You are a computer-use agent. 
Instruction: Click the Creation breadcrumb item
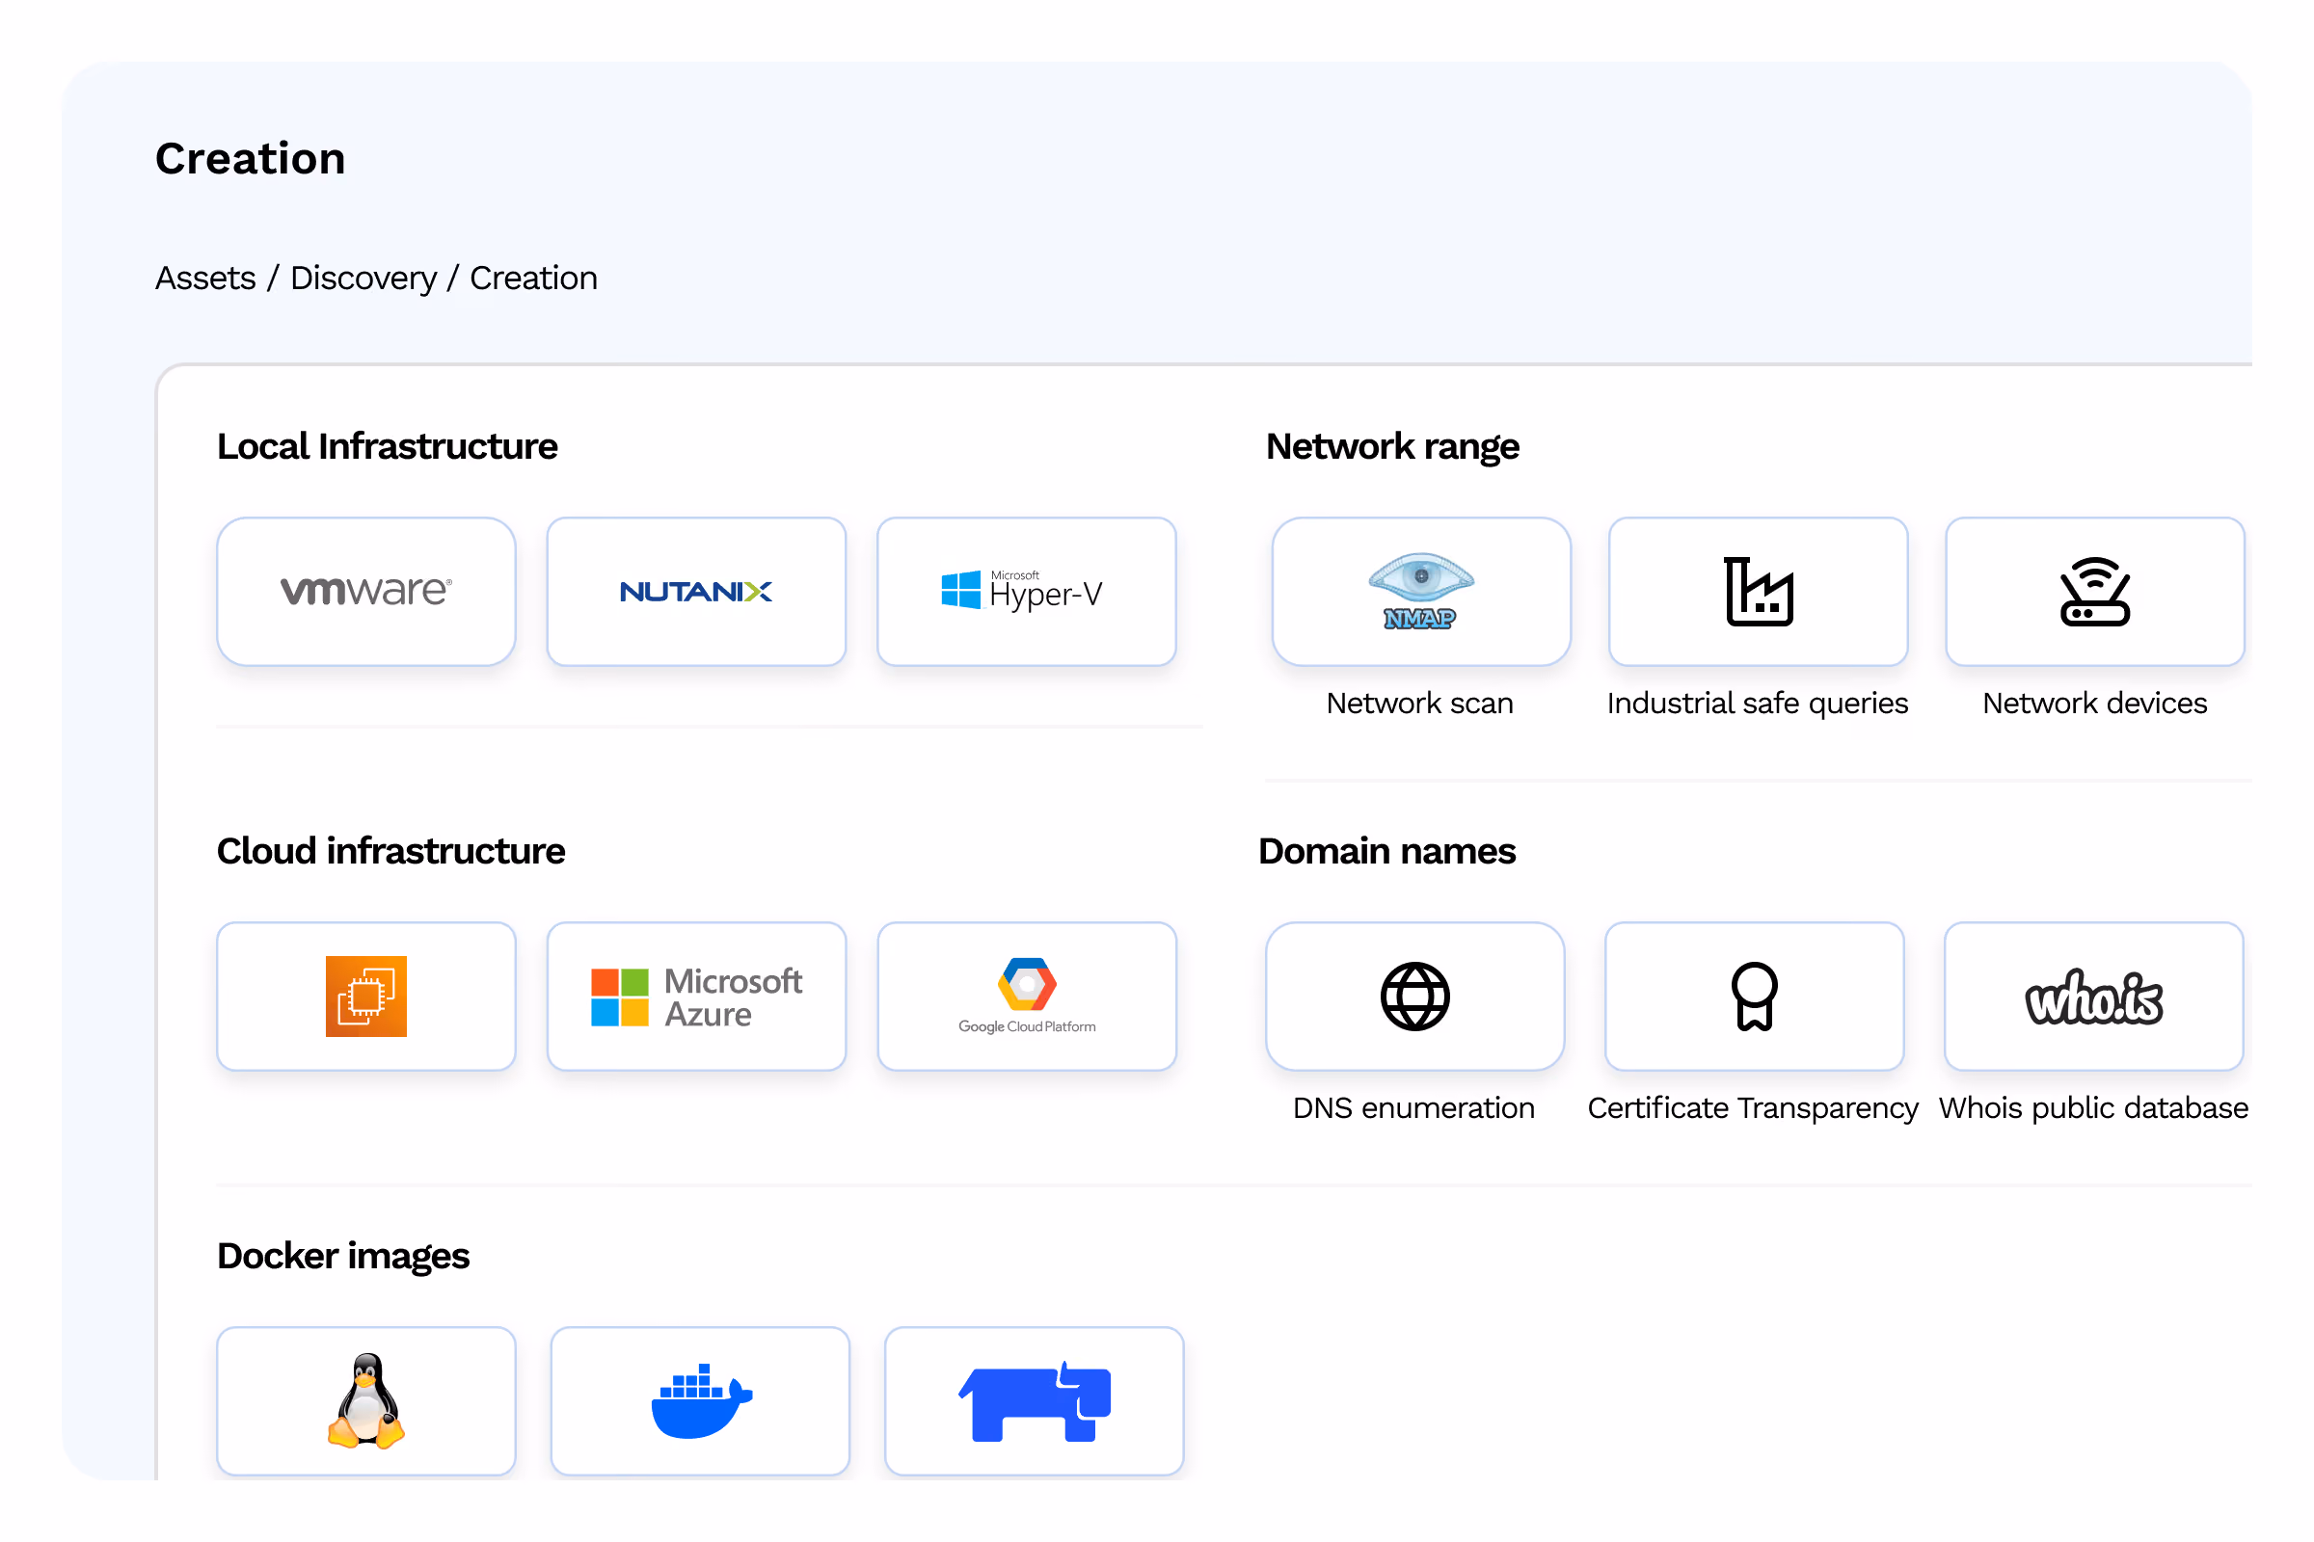click(x=533, y=279)
